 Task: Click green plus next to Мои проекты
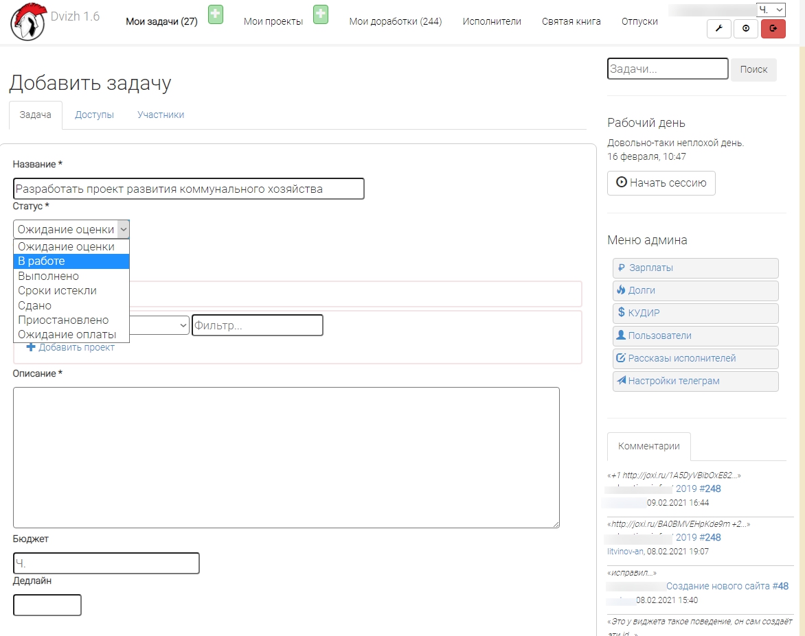[321, 14]
